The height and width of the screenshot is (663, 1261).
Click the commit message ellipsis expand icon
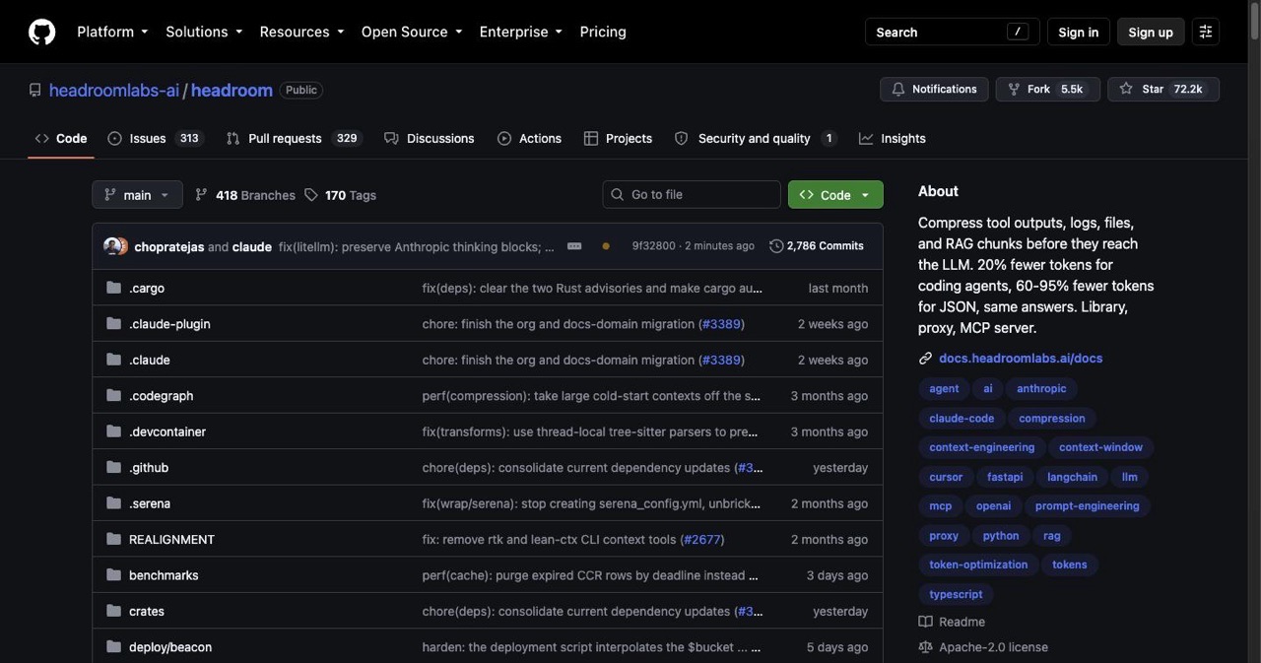(x=574, y=246)
